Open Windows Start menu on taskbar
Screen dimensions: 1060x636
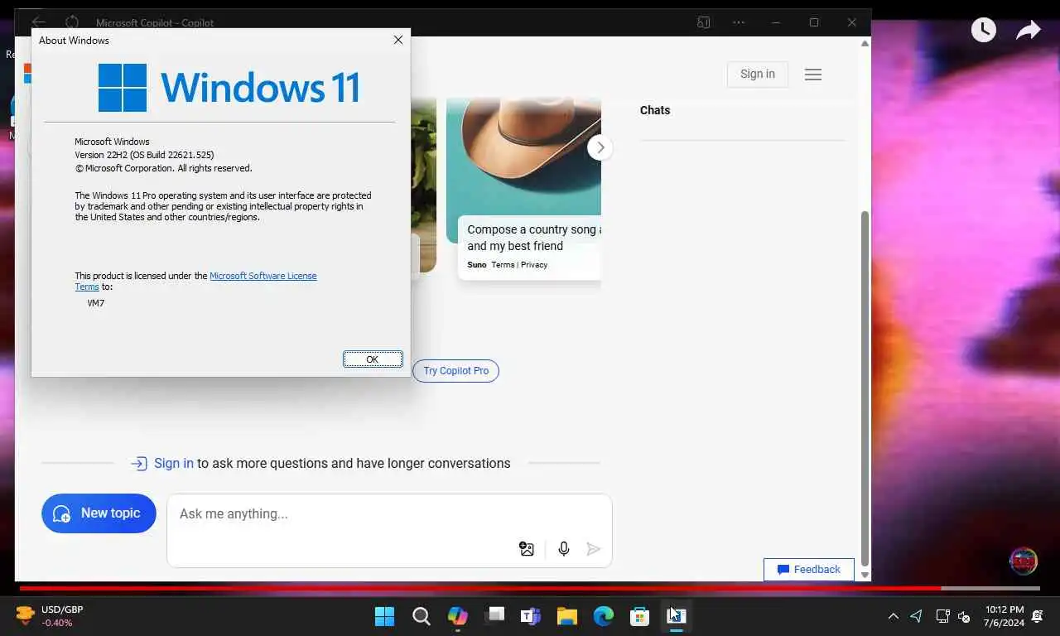384,616
